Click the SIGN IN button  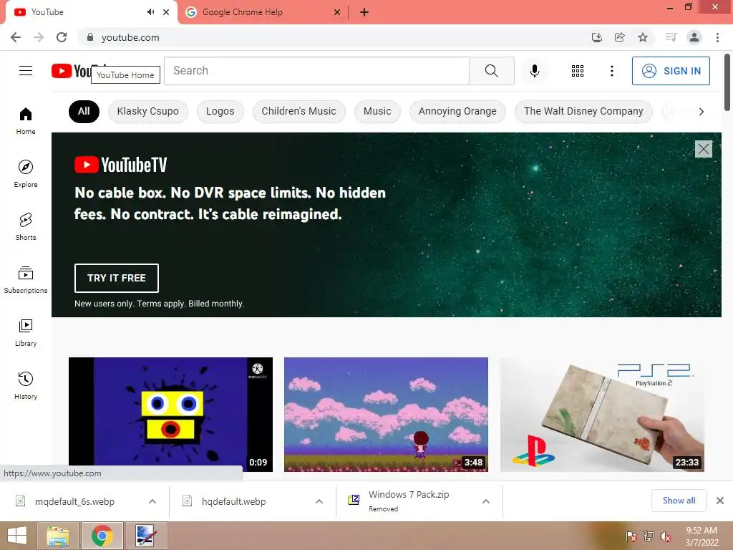(671, 71)
